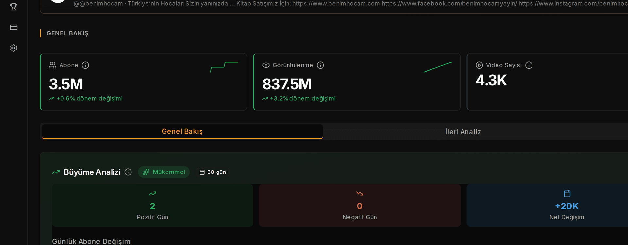The image size is (628, 245).
Task: Open the benimhocam.com website link
Action: coord(336,4)
